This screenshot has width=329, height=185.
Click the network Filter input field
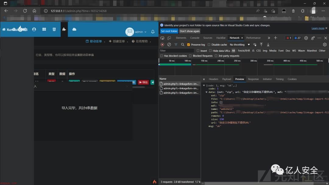pos(176,51)
